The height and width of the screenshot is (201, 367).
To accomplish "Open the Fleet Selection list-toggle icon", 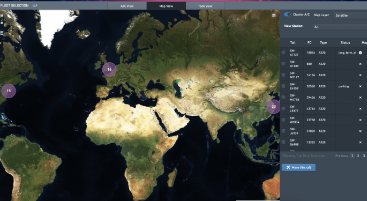I will (x=35, y=5).
